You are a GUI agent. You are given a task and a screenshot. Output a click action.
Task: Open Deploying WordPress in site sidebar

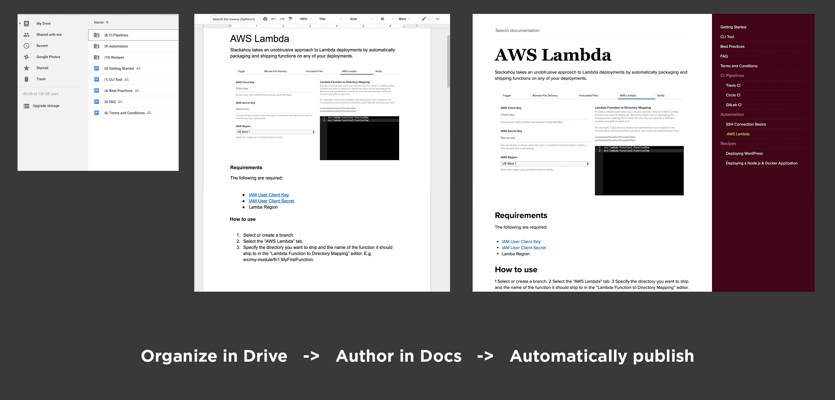point(744,153)
